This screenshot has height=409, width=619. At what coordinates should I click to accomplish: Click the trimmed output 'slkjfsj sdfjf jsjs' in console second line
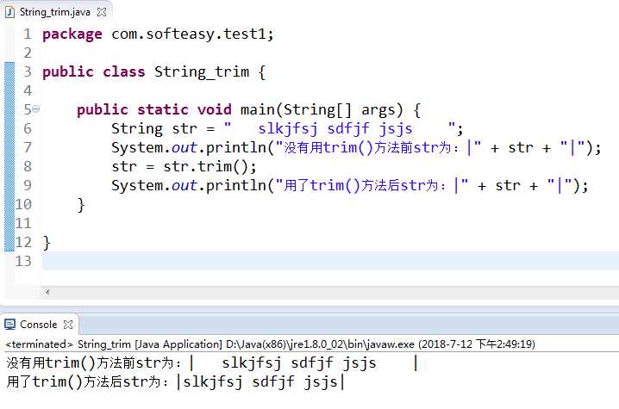pyautogui.click(x=260, y=381)
